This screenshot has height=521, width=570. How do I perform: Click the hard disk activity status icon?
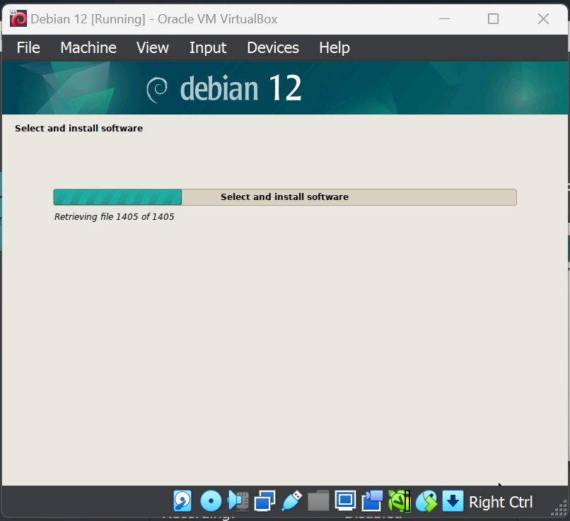[182, 501]
